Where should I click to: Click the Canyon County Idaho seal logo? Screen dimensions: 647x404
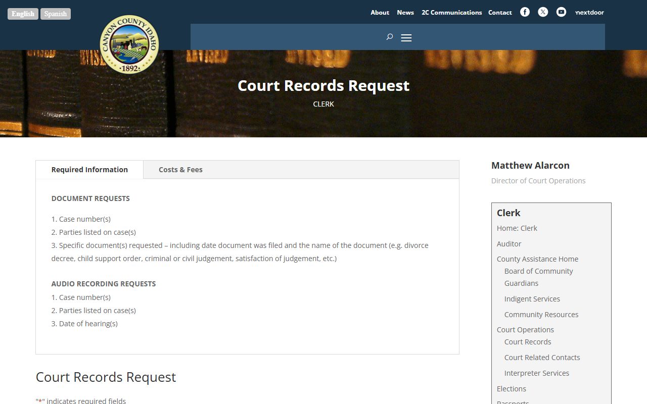[x=129, y=44]
